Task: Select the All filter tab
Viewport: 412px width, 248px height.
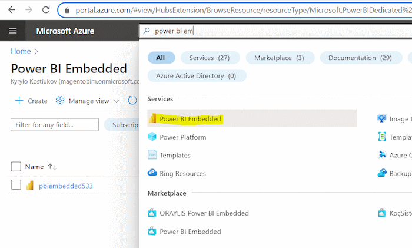Action: [161, 58]
